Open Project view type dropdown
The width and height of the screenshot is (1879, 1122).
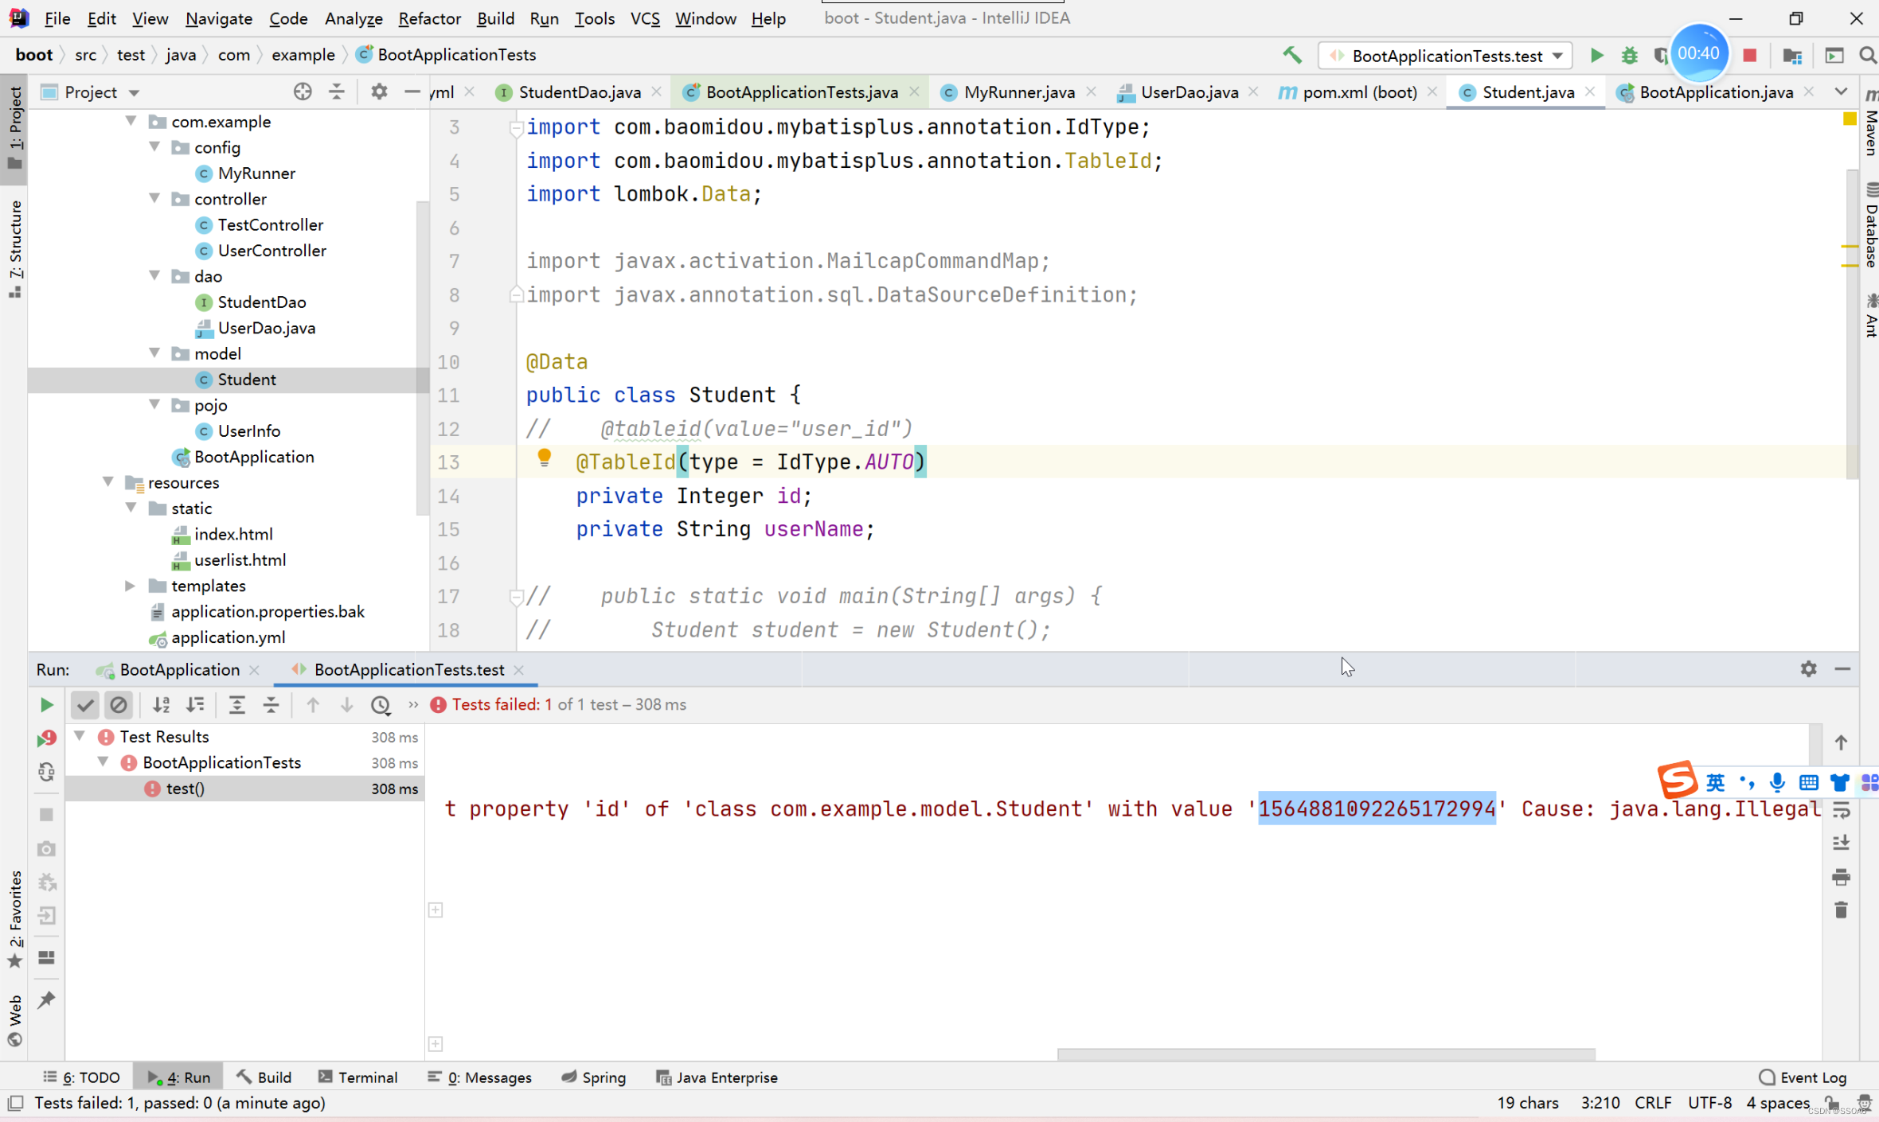coord(134,92)
